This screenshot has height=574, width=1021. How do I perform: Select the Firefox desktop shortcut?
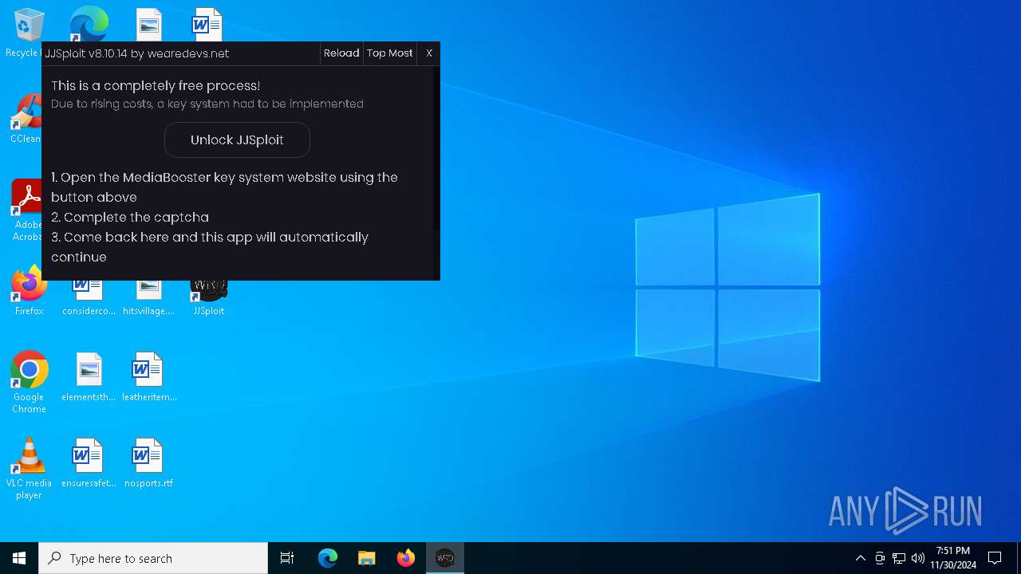[29, 291]
